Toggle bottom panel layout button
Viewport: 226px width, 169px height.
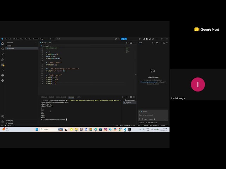[x=150, y=39]
